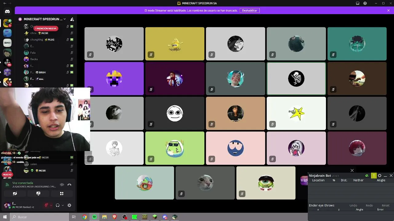The image size is (394, 221).
Task: Open headphone output options arrow
Action: pyautogui.click(x=63, y=205)
